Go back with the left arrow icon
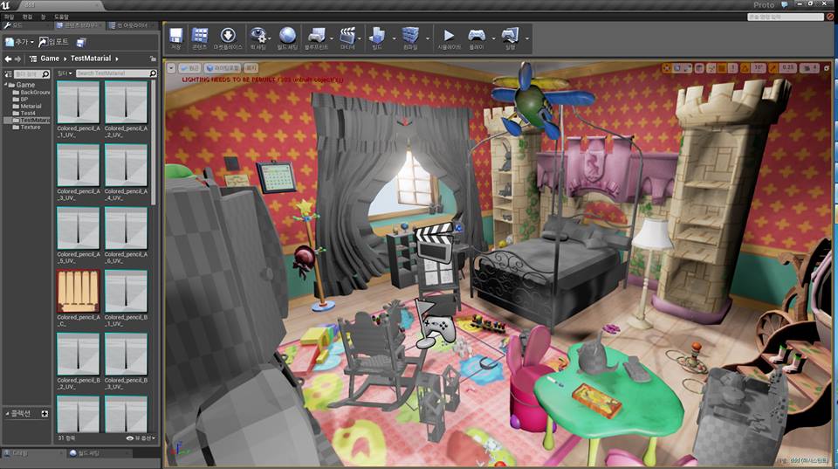 pyautogui.click(x=8, y=59)
